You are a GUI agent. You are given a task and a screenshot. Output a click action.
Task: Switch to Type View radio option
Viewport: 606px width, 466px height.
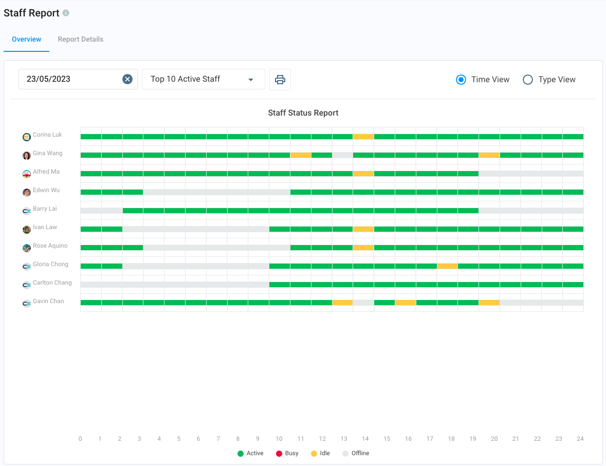528,80
